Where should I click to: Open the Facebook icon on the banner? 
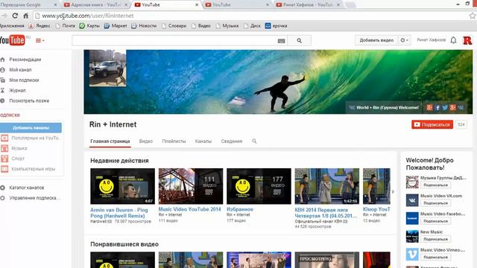[x=437, y=107]
